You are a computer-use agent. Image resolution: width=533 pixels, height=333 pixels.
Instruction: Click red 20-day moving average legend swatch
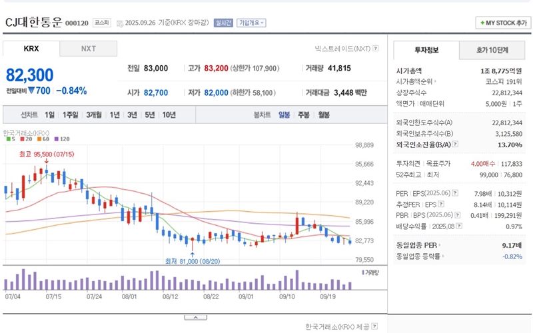click(22, 139)
